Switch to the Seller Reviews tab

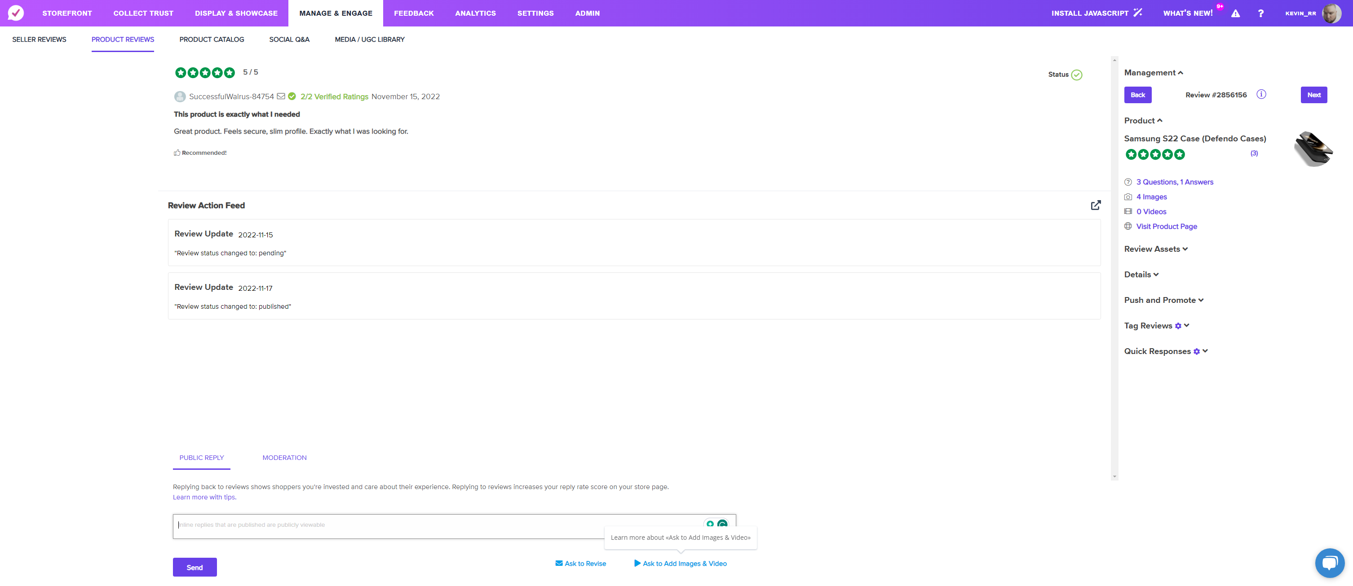tap(40, 39)
